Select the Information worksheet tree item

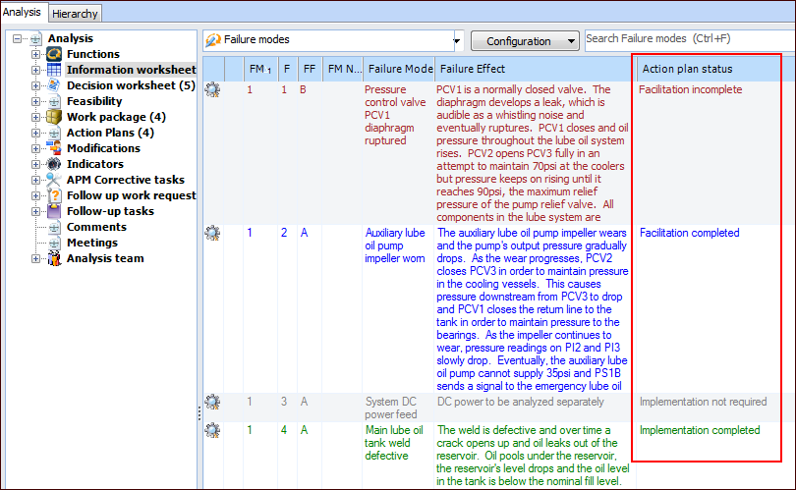click(x=131, y=70)
